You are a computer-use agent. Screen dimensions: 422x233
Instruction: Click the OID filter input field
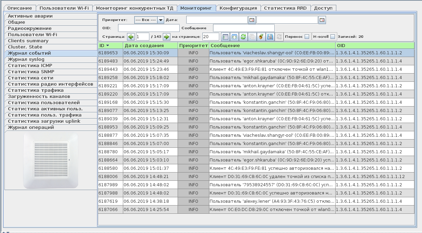[149, 28]
